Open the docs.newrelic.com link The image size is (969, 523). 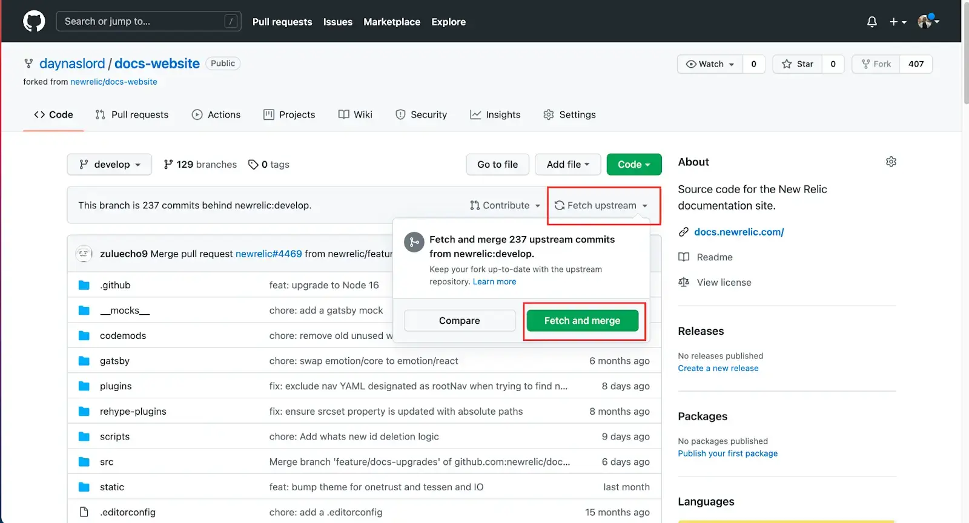click(x=739, y=232)
